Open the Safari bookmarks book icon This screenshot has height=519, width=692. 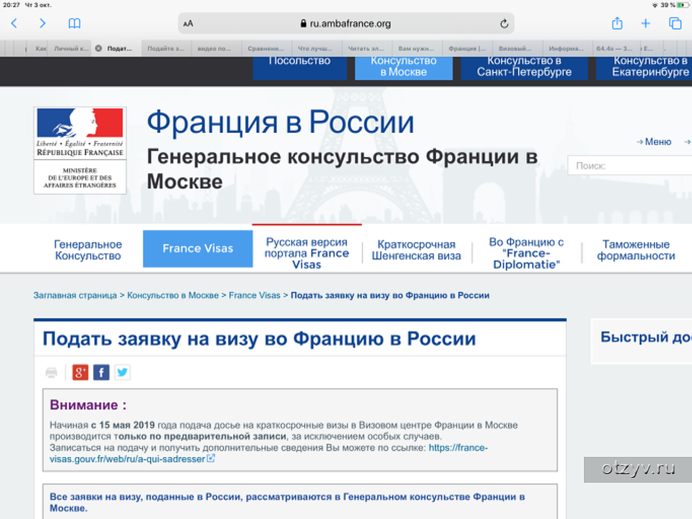click(x=75, y=23)
